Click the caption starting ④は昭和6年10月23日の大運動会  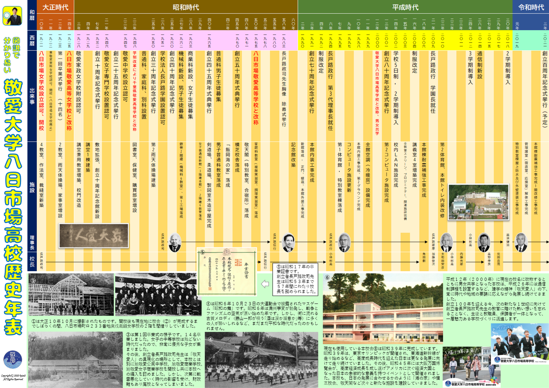coord(262,316)
